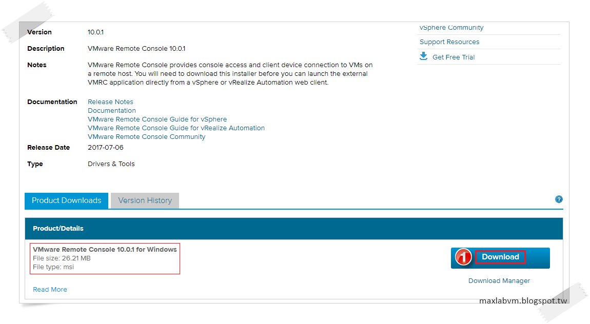Click the description text VMware Remote Console 10.0.1
Screen dimensions: 590x324
point(136,49)
